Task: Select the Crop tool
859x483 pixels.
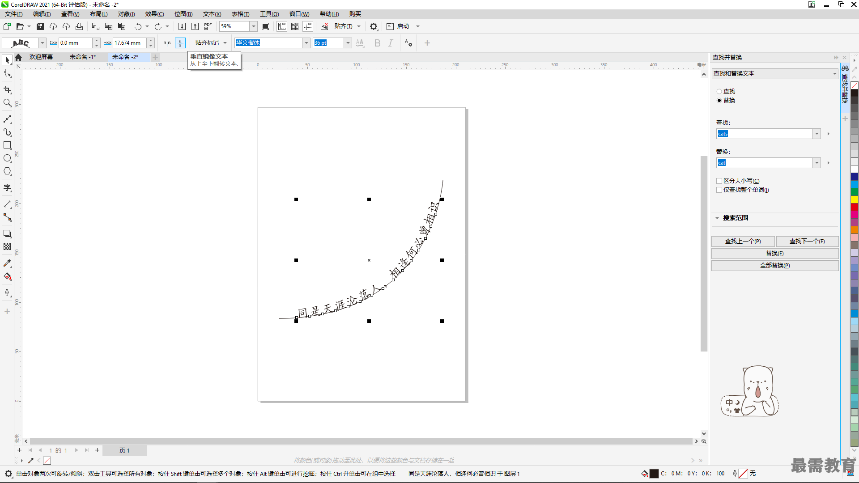Action: click(7, 90)
